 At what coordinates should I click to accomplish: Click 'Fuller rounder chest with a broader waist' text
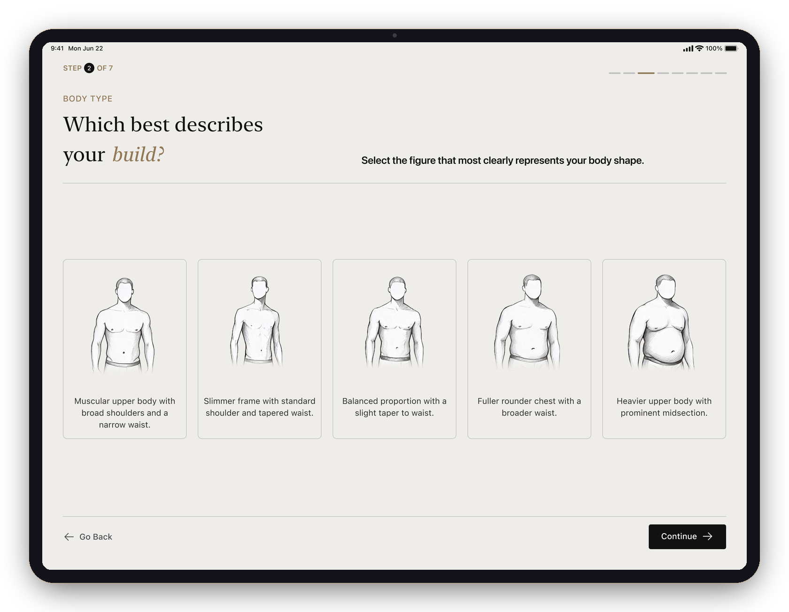click(529, 407)
